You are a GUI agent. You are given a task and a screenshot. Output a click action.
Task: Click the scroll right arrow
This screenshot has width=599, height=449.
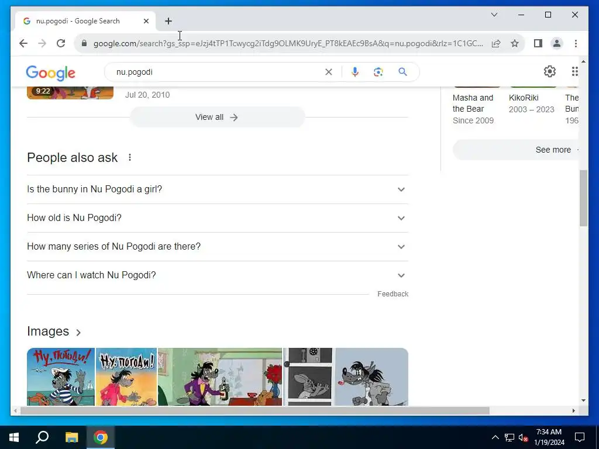click(573, 411)
